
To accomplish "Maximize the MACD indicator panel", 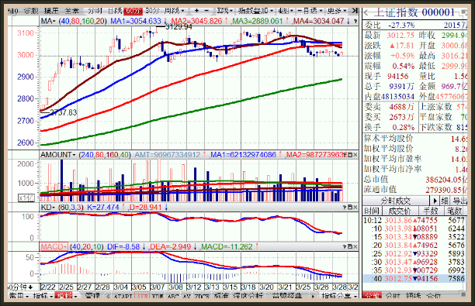I will click(x=349, y=246).
